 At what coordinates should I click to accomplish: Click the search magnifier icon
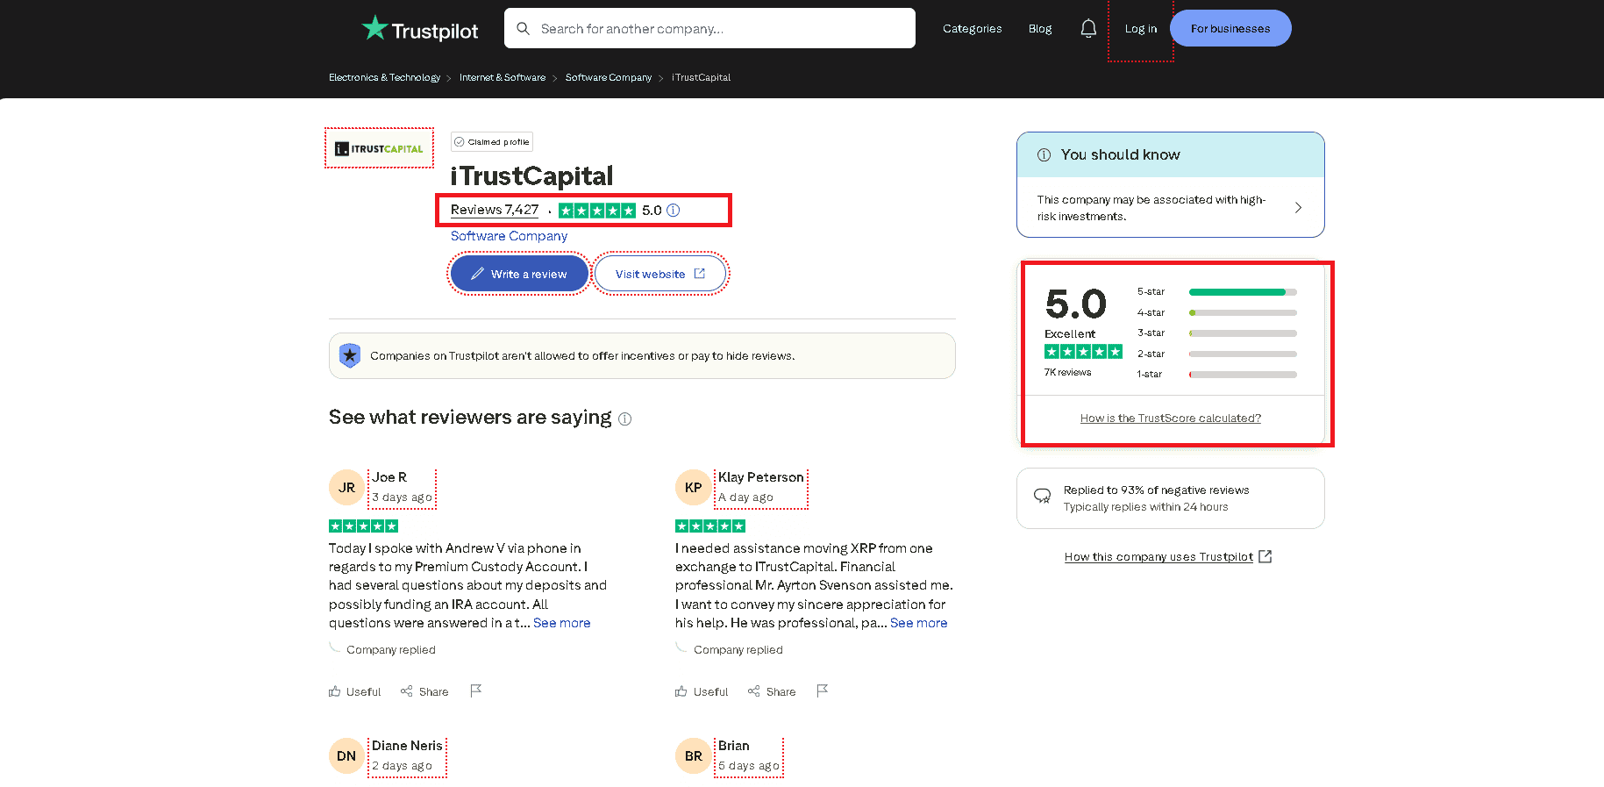524,28
